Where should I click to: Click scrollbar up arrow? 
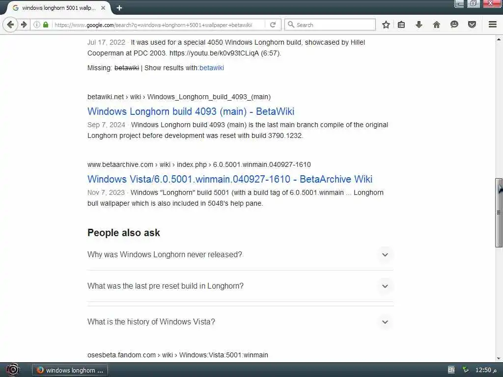(498, 39)
